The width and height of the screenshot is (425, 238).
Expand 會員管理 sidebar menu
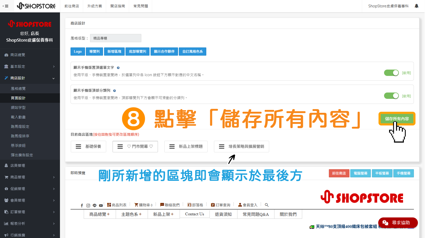[x=30, y=200]
